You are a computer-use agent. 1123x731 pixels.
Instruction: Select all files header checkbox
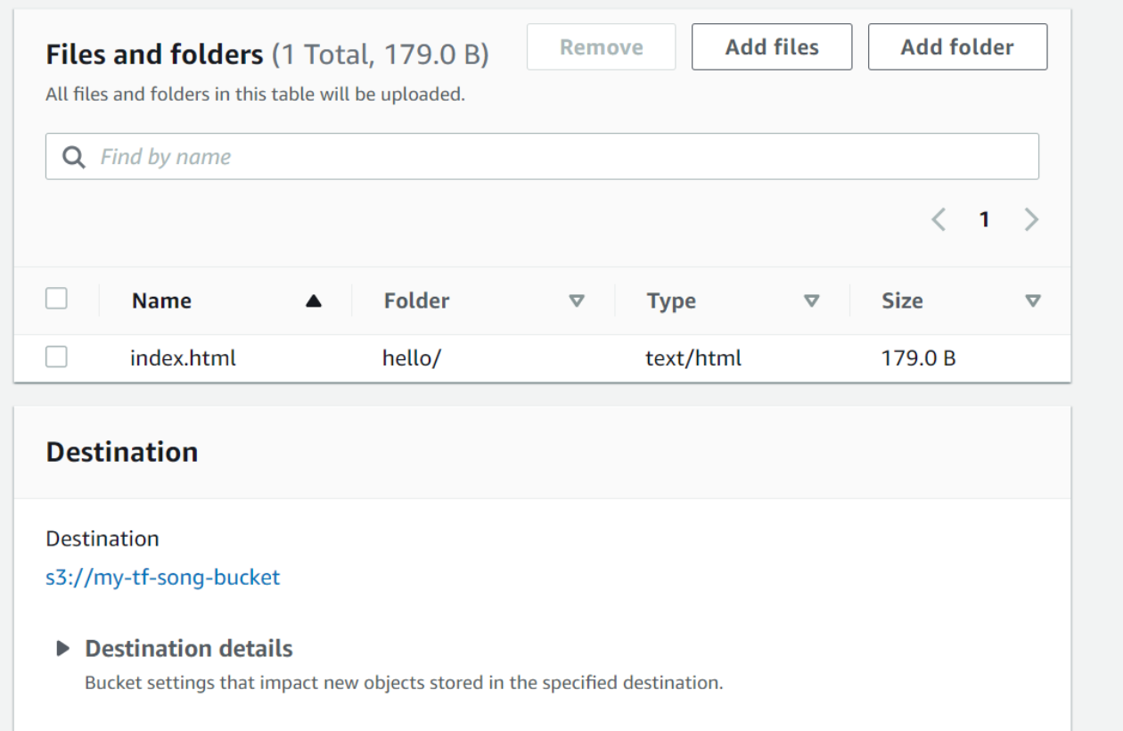(56, 299)
